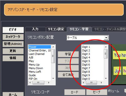This screenshot has height=96, width=126.
Task: Click up arrow of Power list scrollbar
Action: (53, 47)
